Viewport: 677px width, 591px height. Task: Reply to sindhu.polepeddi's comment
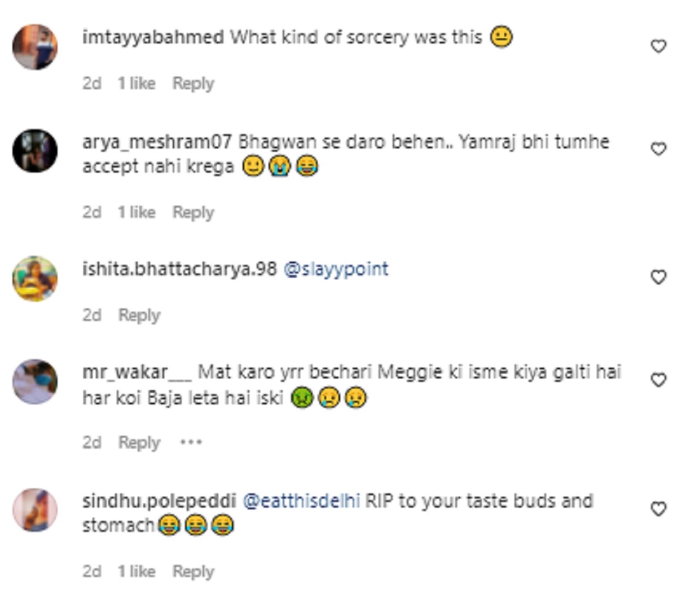[x=193, y=572]
